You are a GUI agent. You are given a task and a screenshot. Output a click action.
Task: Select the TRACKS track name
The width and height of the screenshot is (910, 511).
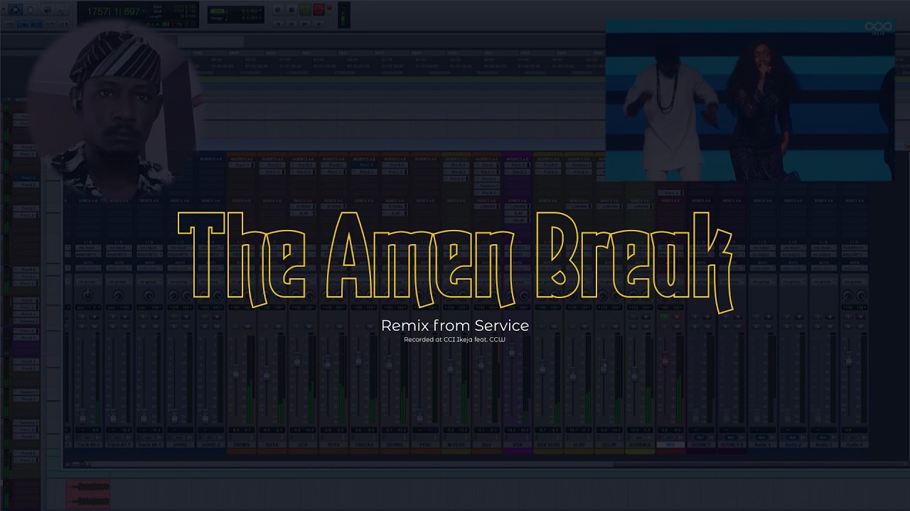pos(365,444)
